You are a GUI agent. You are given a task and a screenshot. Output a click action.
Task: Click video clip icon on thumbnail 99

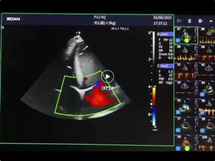178,148
